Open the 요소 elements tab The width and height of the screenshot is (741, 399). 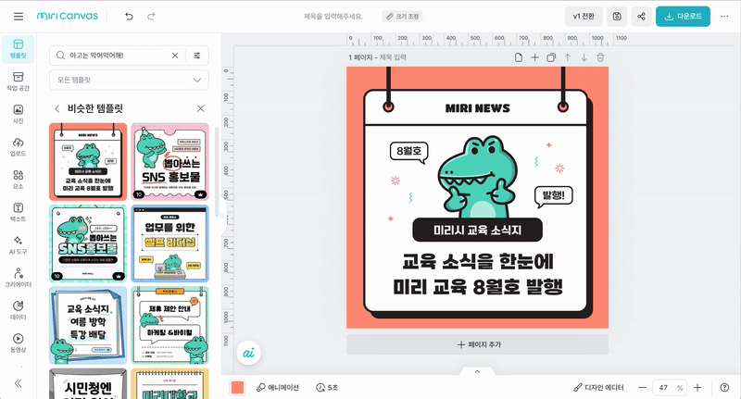point(18,180)
